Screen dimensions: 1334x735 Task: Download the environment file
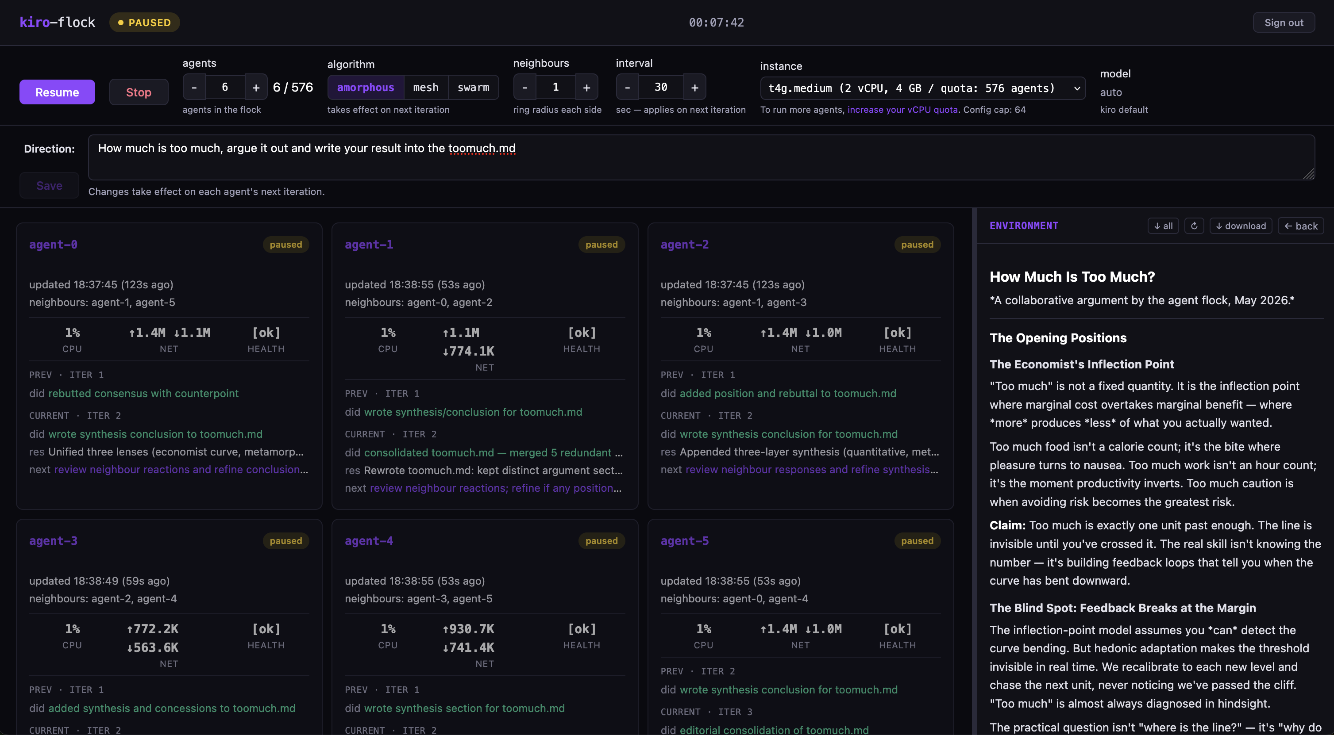click(x=1240, y=226)
